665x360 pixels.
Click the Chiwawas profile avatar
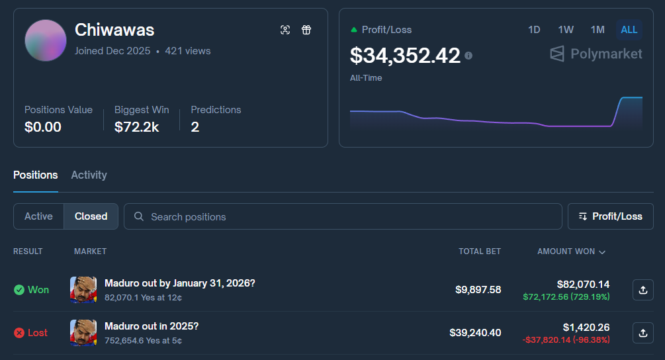[46, 40]
